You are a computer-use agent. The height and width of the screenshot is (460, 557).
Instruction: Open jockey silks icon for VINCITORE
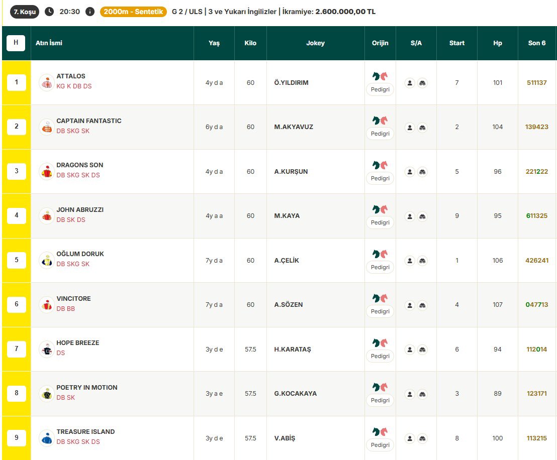pyautogui.click(x=47, y=305)
